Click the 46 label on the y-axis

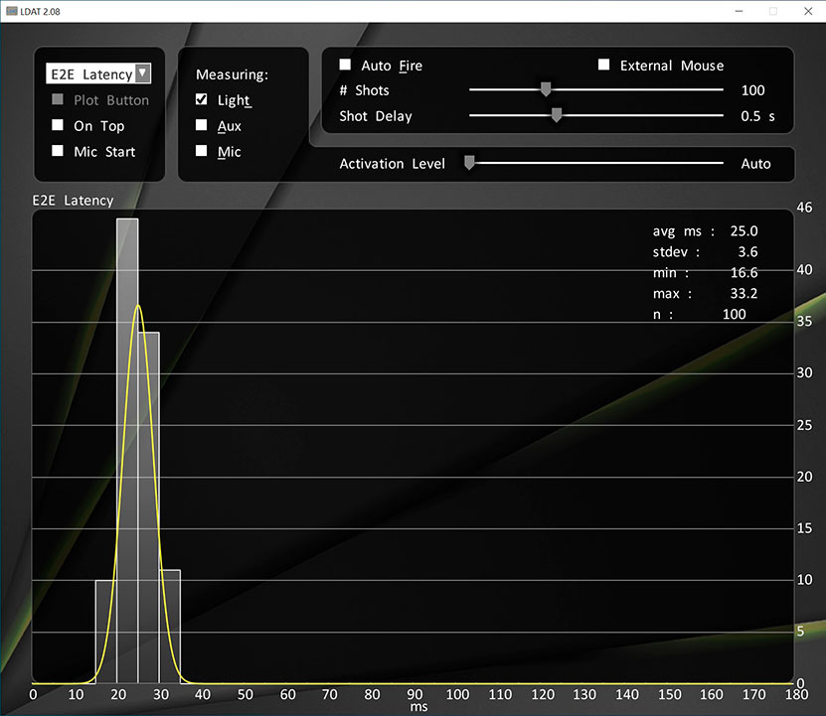[804, 208]
